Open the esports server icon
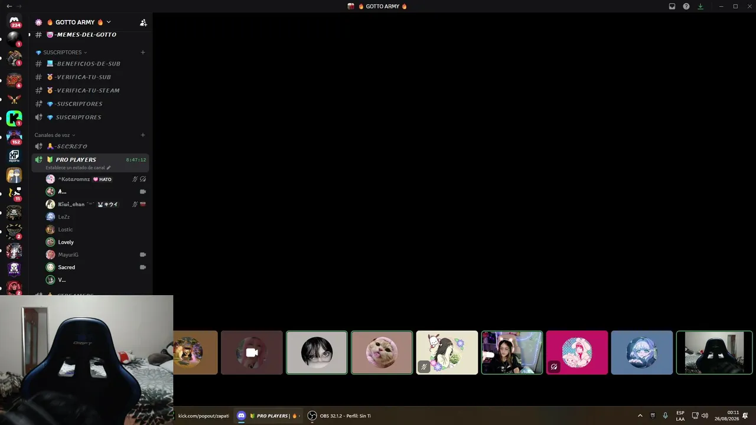The height and width of the screenshot is (425, 756). (14, 156)
